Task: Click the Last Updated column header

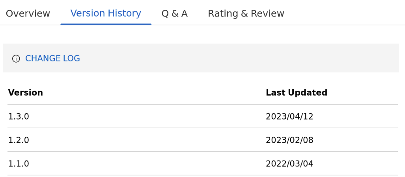Action: tap(296, 93)
